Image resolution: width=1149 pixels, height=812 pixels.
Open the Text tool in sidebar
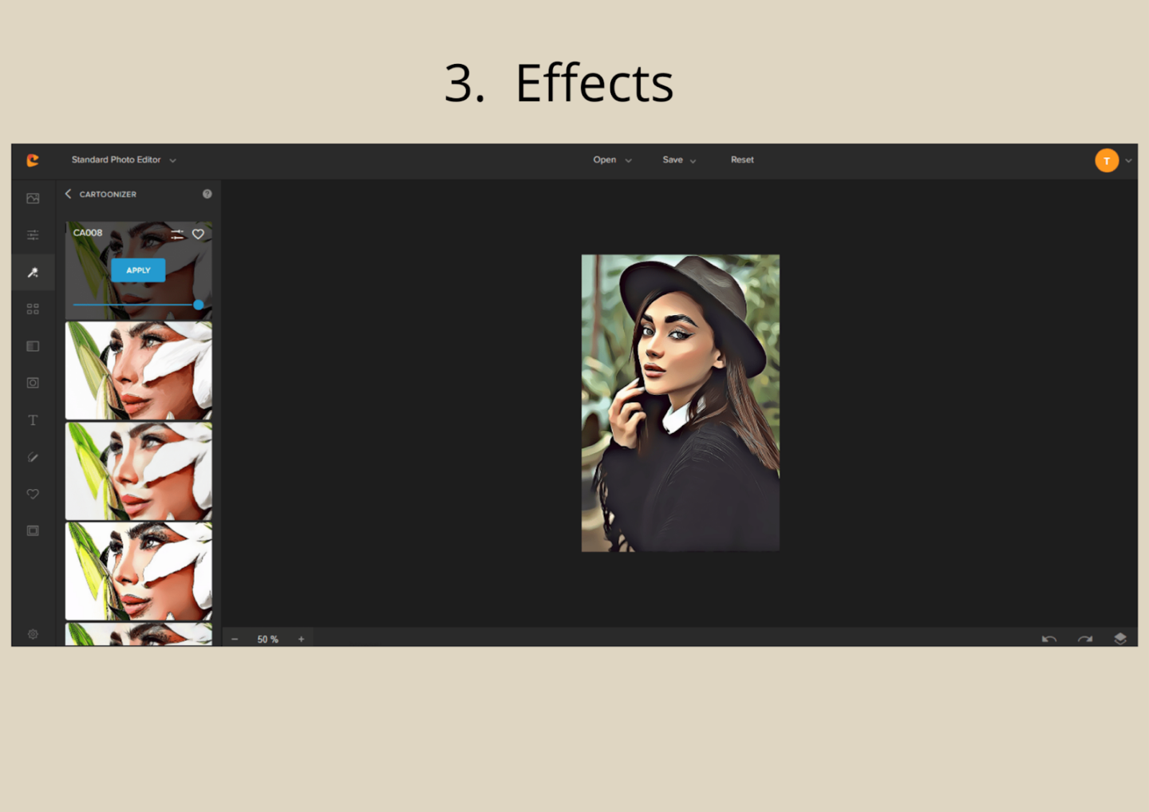tap(33, 420)
